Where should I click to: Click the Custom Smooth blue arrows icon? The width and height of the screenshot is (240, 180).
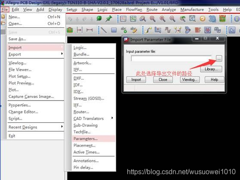tap(188, 30)
